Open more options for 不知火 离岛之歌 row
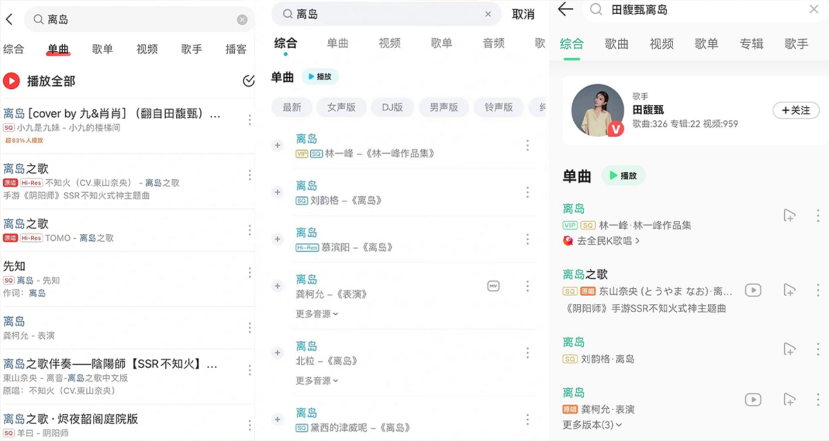This screenshot has width=829, height=441. (249, 175)
